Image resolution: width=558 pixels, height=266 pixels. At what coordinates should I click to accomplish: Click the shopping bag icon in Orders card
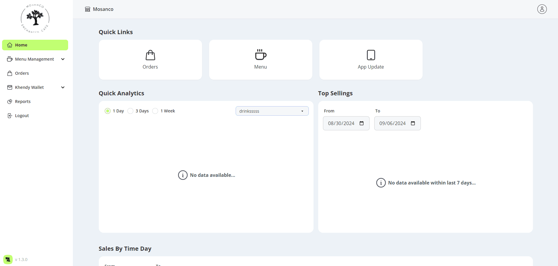pyautogui.click(x=150, y=55)
